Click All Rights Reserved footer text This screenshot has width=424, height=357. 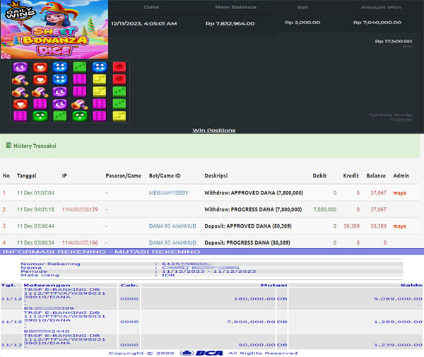coord(263,353)
